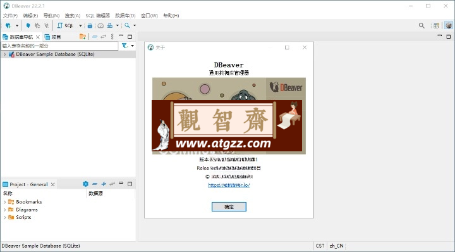Image resolution: width=455 pixels, height=252 pixels.
Task: Open a new SQL script with SQL button
Action: 66,25
